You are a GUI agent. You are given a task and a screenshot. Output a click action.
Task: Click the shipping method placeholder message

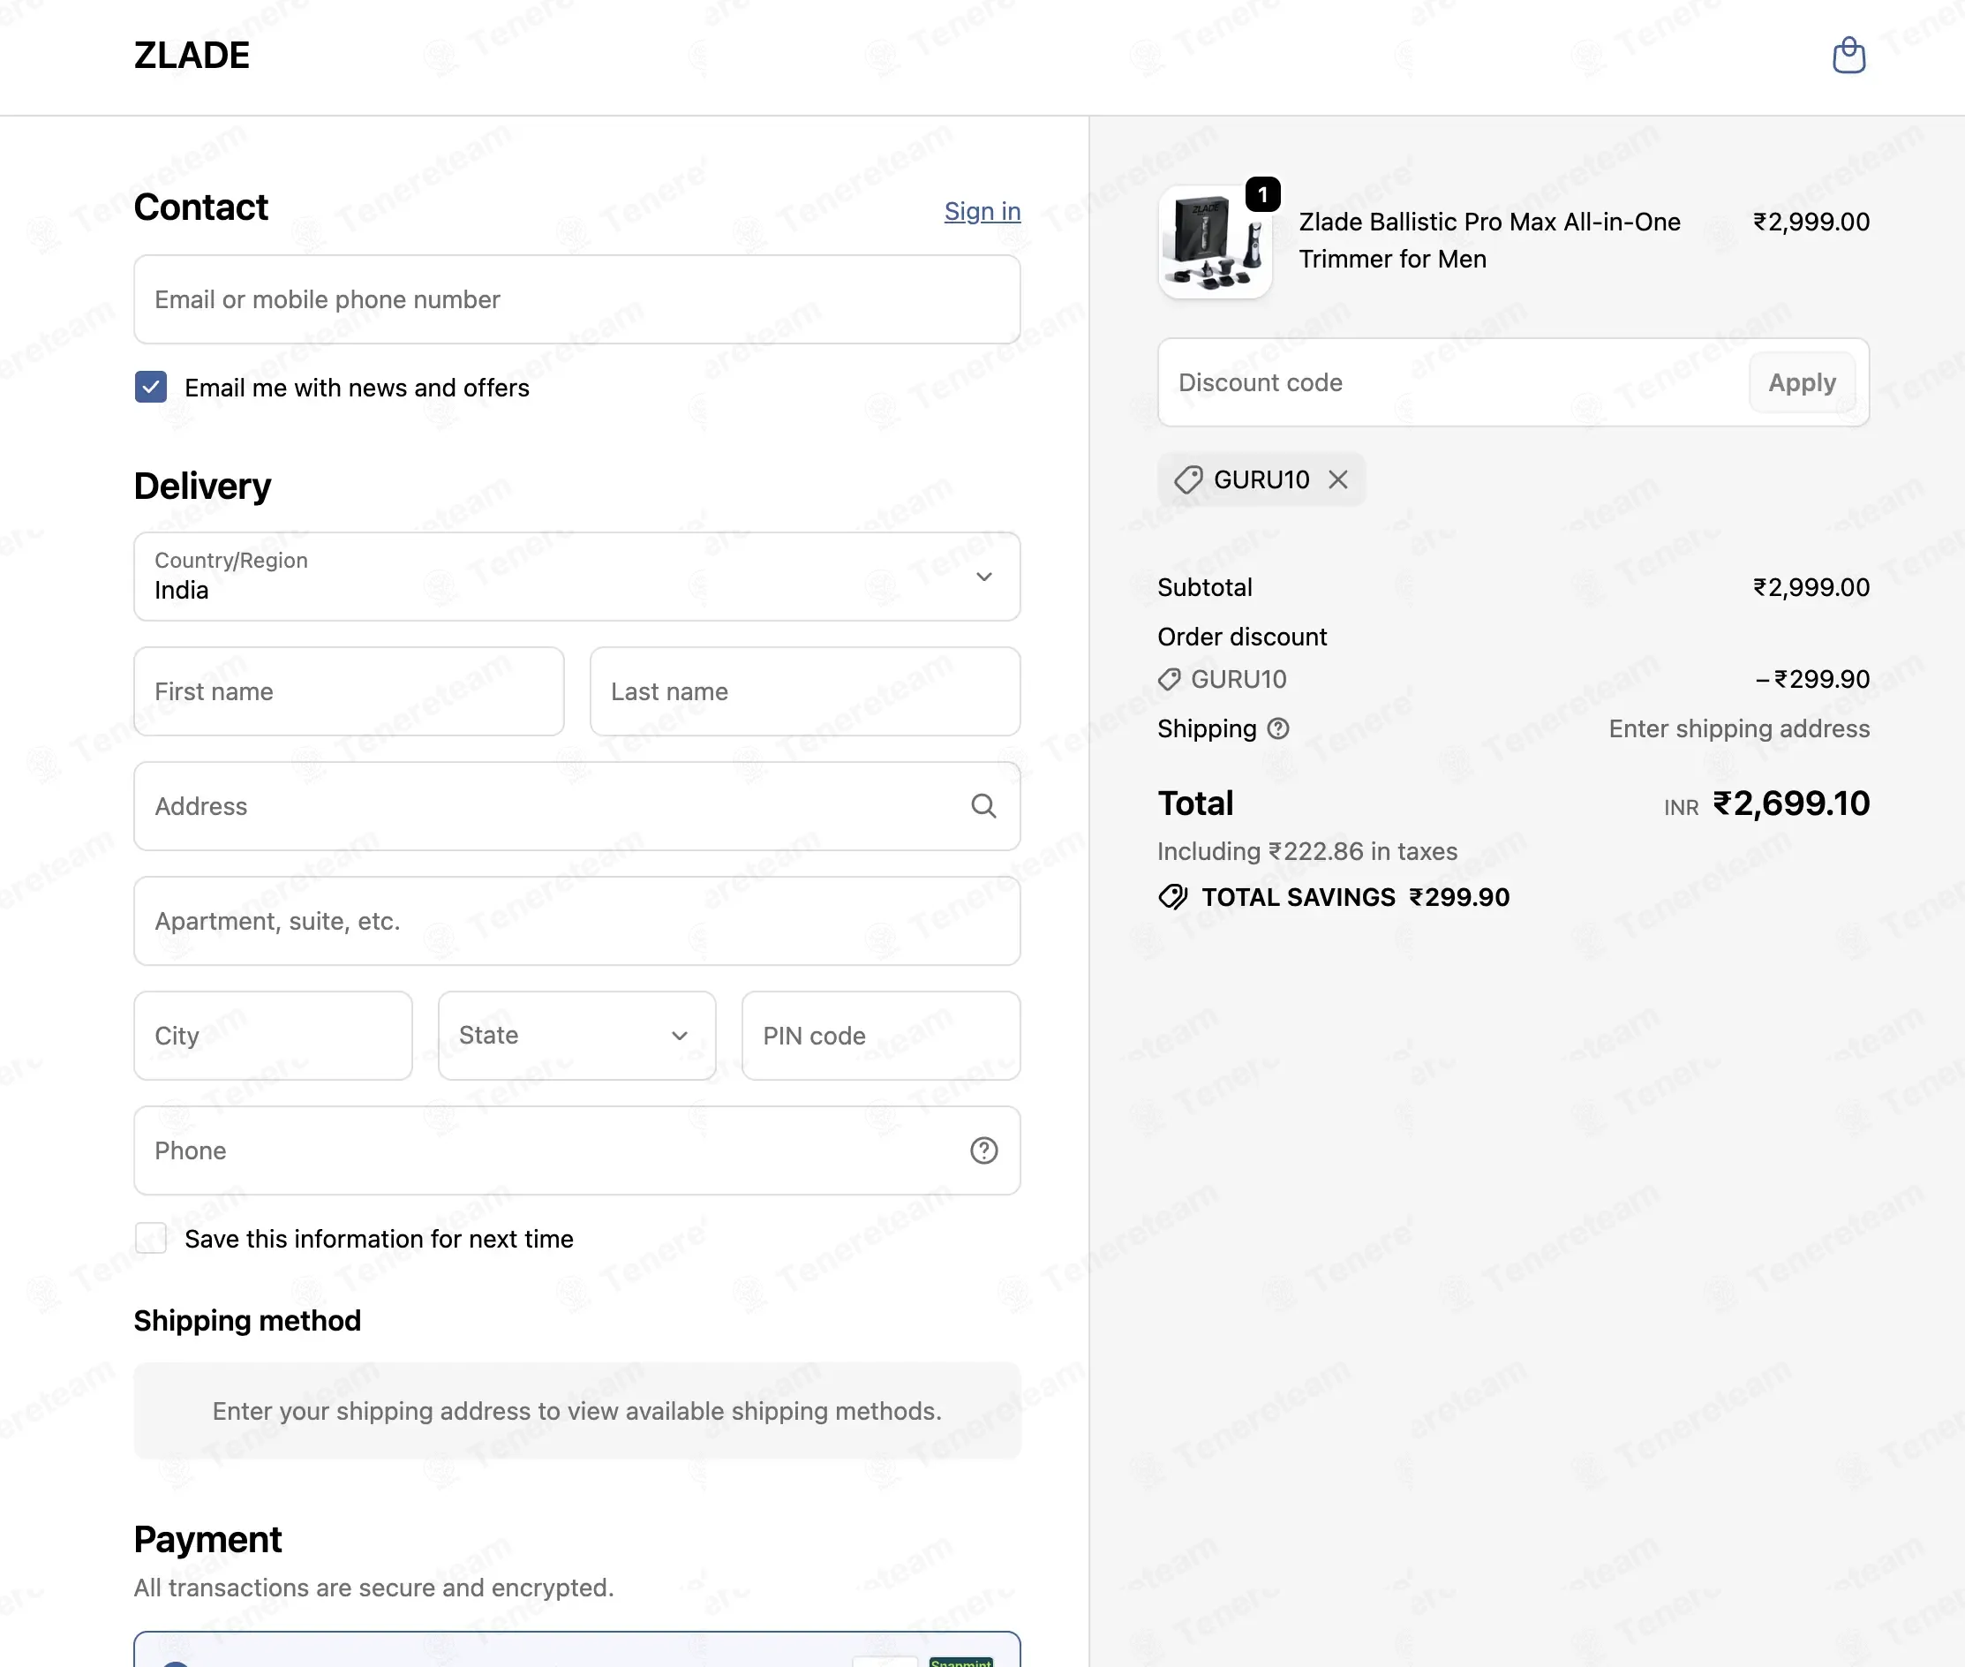point(577,1411)
